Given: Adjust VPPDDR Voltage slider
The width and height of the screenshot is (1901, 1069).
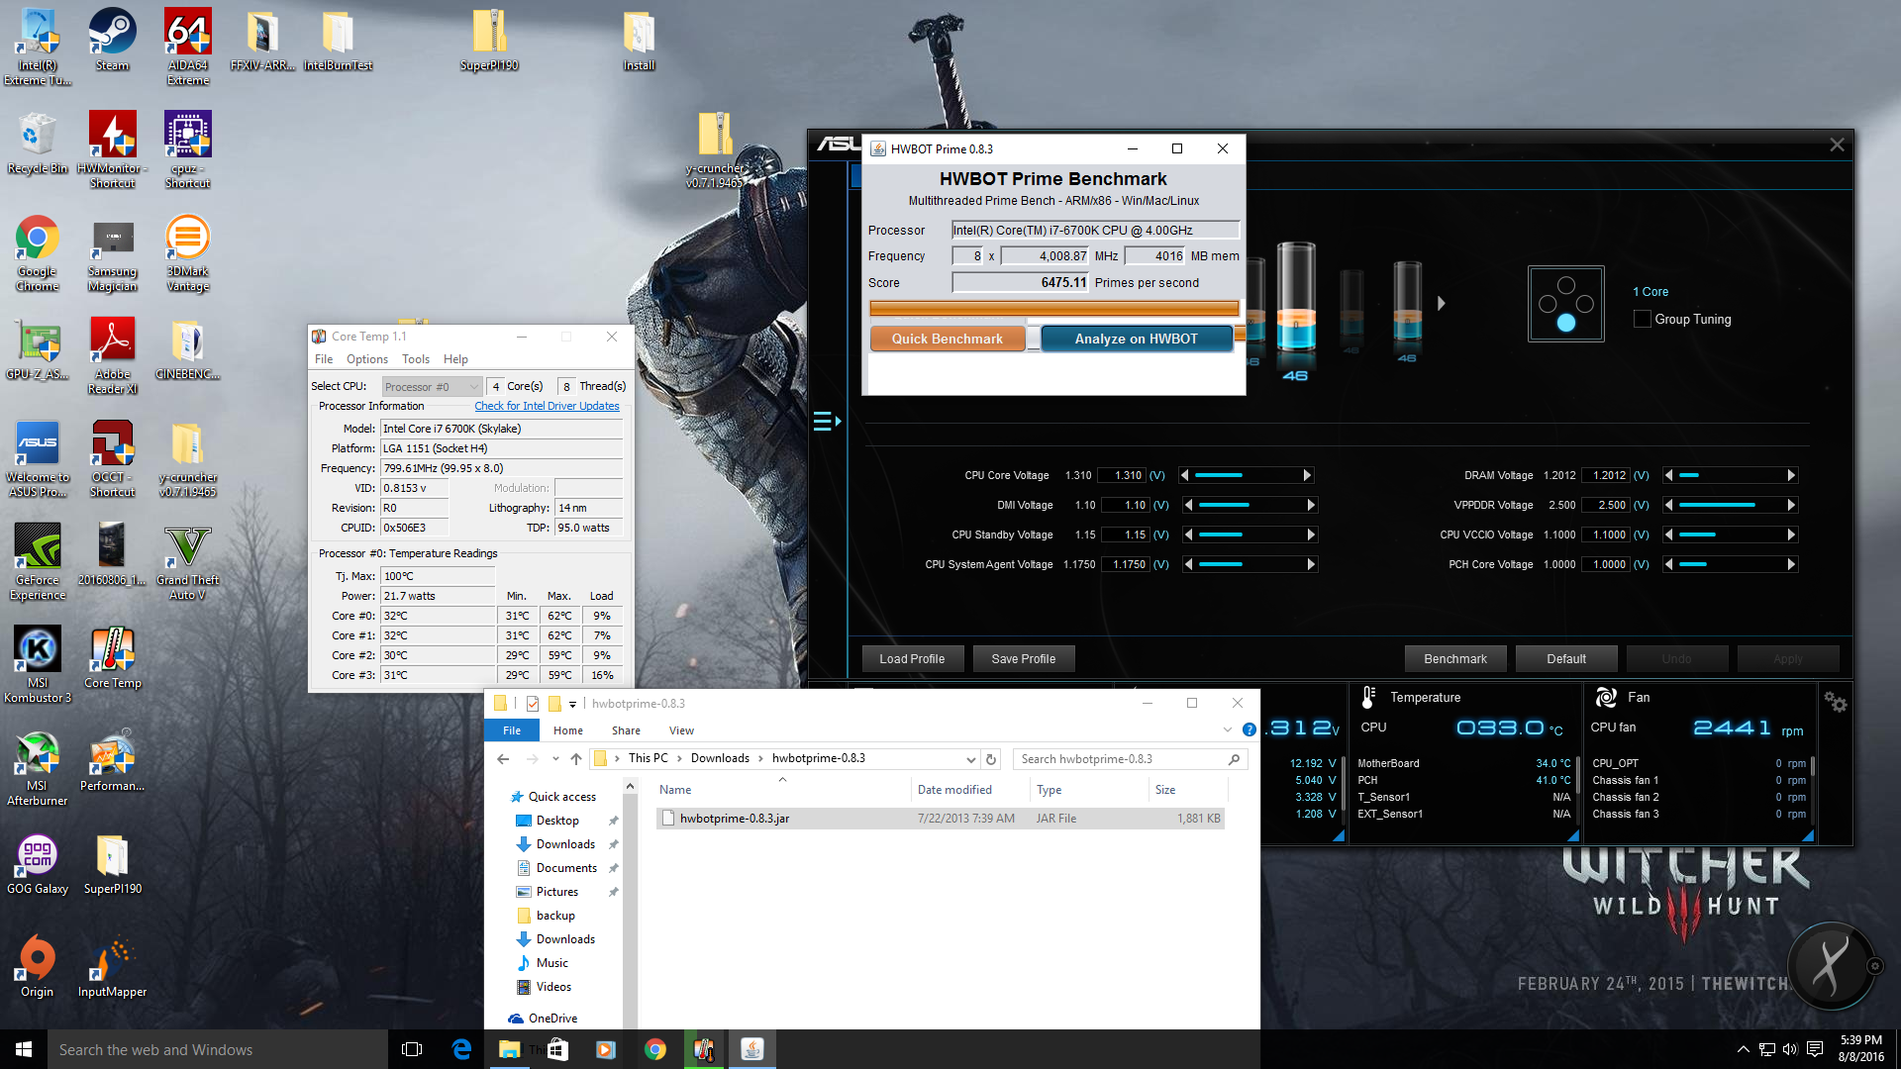Looking at the screenshot, I should pos(1730,505).
